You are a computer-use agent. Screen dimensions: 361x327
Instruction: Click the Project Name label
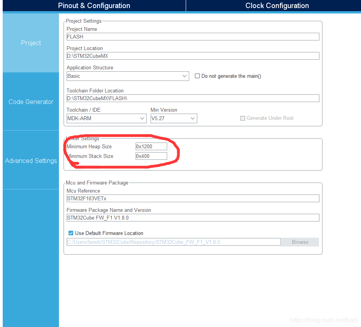pos(82,29)
